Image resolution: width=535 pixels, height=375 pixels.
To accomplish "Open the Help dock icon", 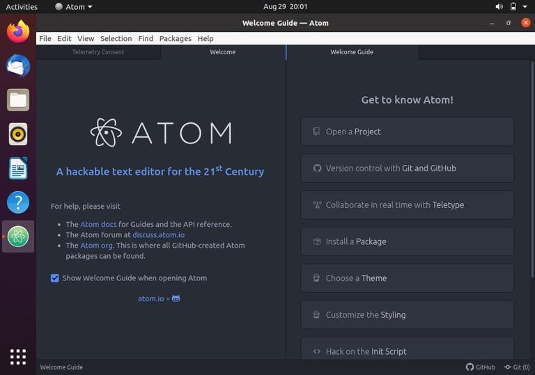I will pyautogui.click(x=18, y=202).
